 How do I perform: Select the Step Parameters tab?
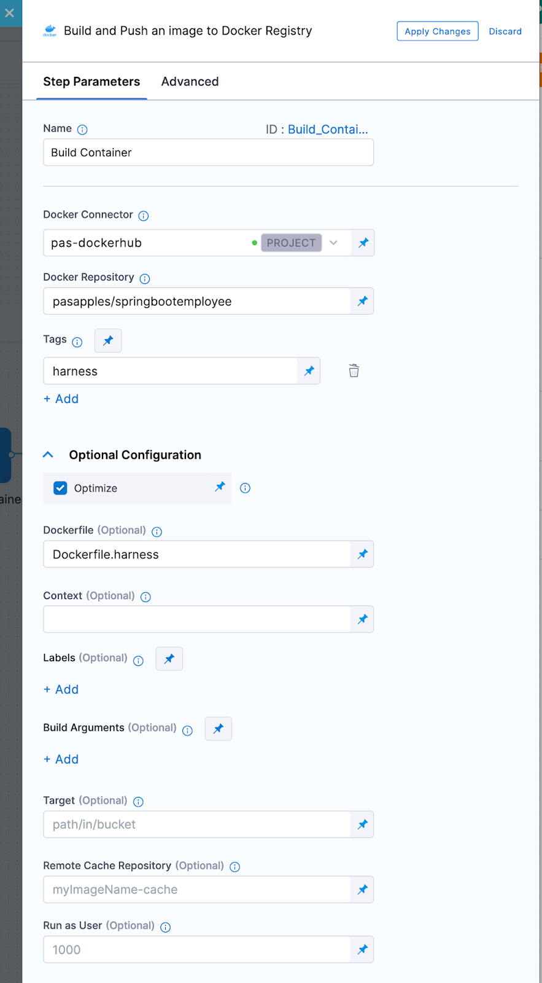(x=91, y=82)
